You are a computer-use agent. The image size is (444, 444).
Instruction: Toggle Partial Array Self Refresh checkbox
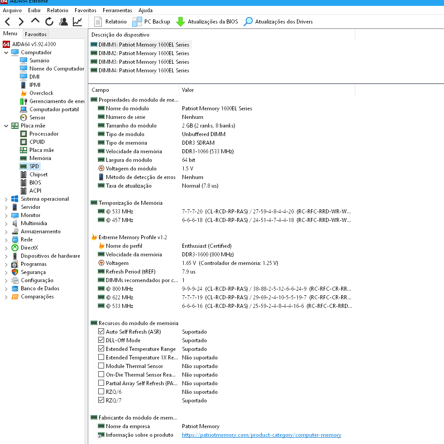(x=101, y=383)
